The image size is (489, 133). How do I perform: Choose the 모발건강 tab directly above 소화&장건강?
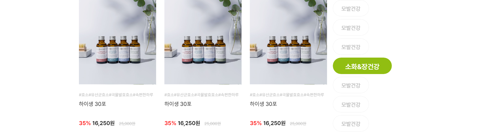(x=351, y=47)
